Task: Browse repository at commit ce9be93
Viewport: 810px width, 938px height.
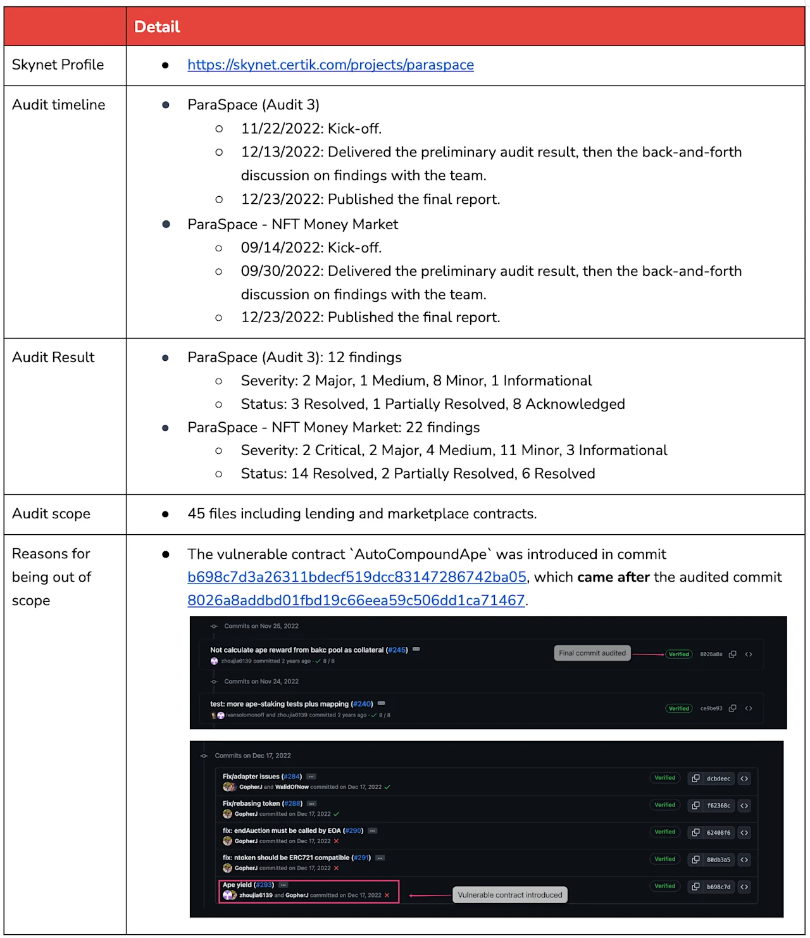Action: click(x=749, y=708)
